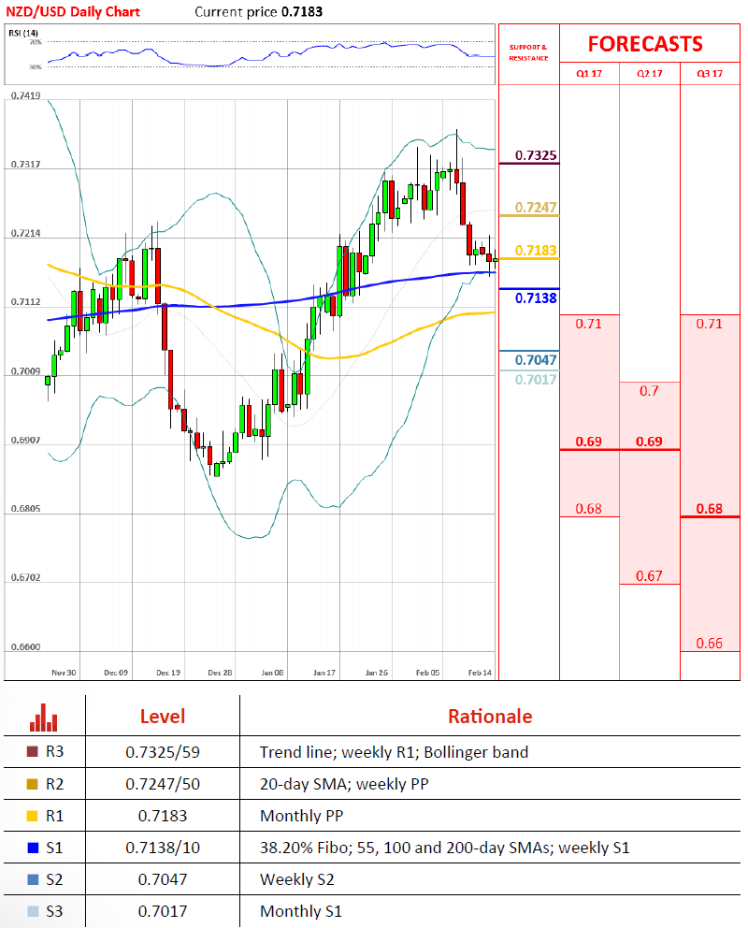This screenshot has height=928, width=748.
Task: Click the Dec 28 date on the chart axis
Action: coord(220,673)
